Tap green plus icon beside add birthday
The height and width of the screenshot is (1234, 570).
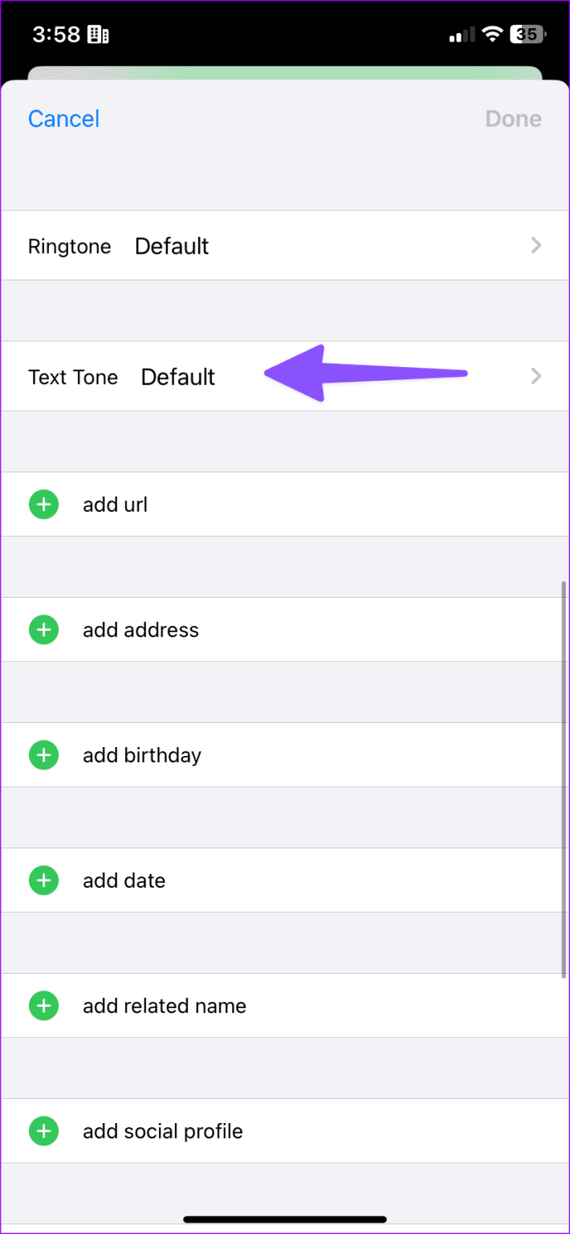44,755
